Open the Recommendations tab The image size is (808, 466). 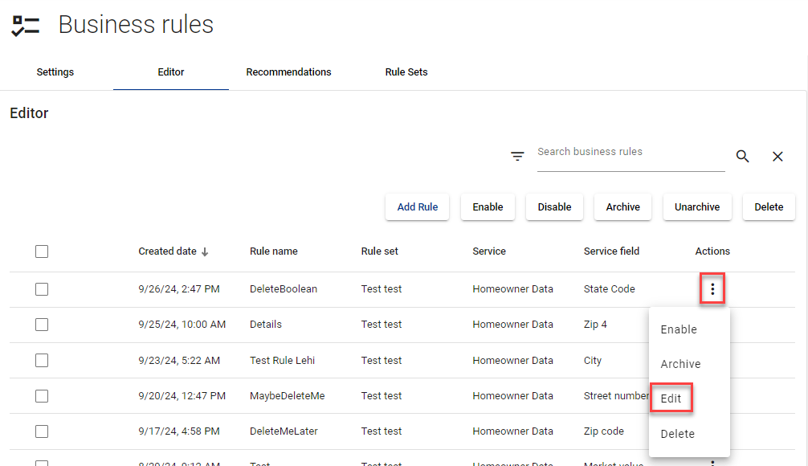tap(288, 72)
